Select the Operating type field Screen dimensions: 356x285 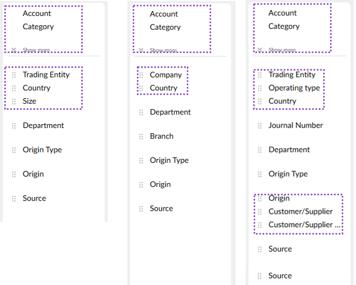[294, 88]
